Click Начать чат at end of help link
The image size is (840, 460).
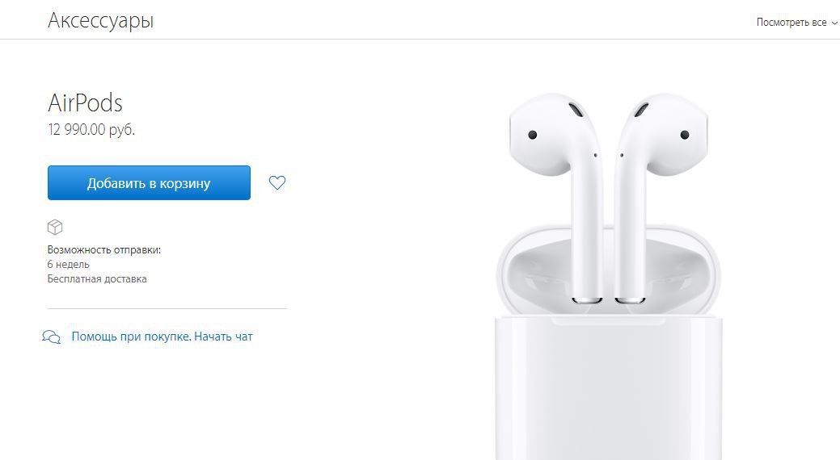click(x=223, y=337)
